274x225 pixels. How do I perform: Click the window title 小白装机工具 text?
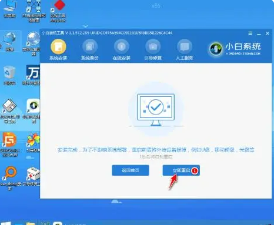click(53, 33)
